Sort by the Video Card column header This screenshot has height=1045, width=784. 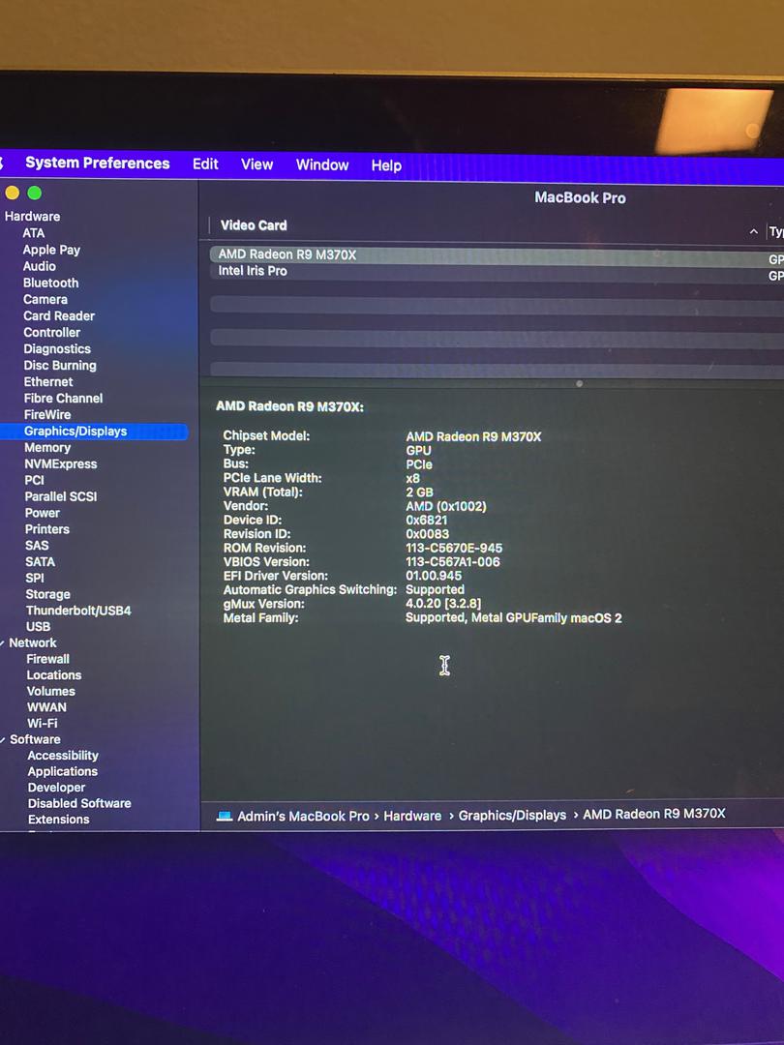coord(254,225)
